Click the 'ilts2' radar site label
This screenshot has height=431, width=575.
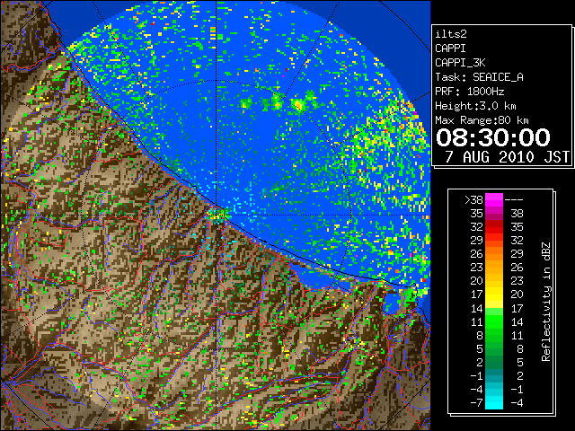[451, 34]
